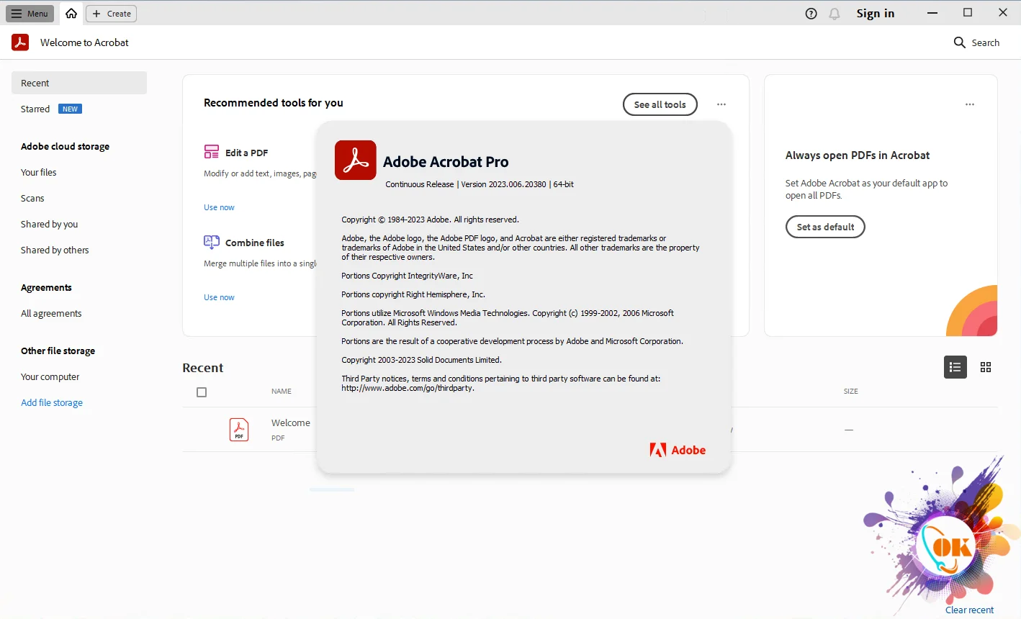Open the hamburger Menu button
1021x619 pixels.
point(30,14)
